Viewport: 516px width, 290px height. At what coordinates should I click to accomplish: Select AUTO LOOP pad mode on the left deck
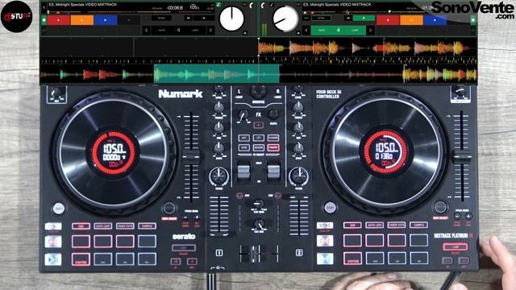point(103,226)
